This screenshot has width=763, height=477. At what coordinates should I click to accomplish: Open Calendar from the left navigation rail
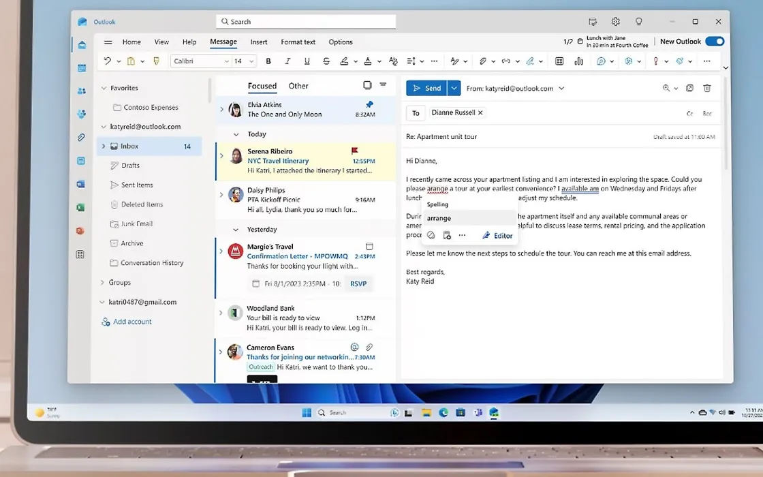82,68
